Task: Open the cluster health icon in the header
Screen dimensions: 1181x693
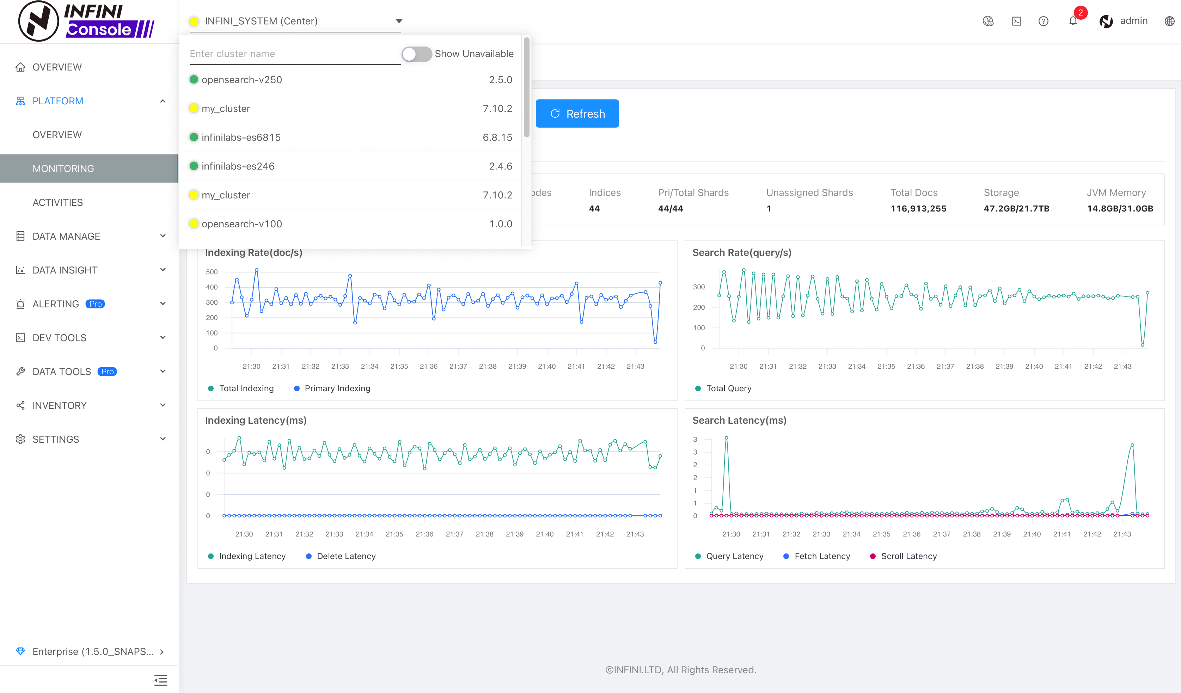Action: tap(988, 21)
